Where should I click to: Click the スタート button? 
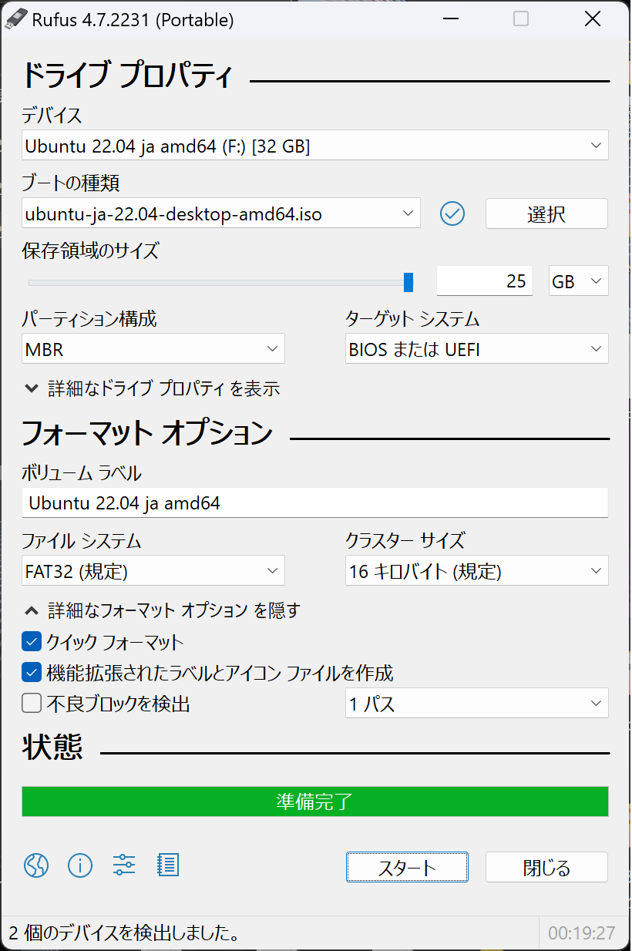pos(407,867)
